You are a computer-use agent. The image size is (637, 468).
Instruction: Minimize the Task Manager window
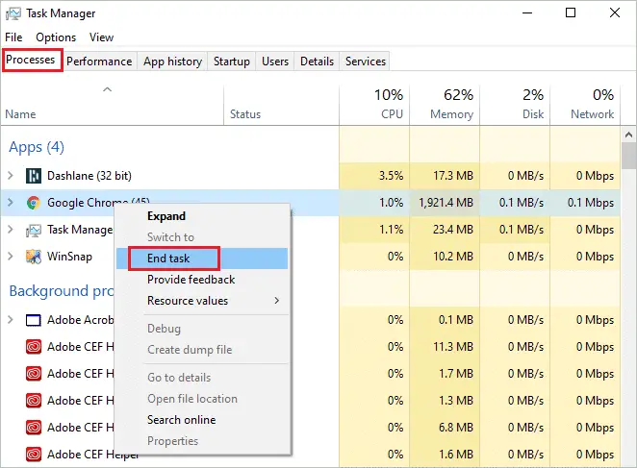pyautogui.click(x=527, y=13)
